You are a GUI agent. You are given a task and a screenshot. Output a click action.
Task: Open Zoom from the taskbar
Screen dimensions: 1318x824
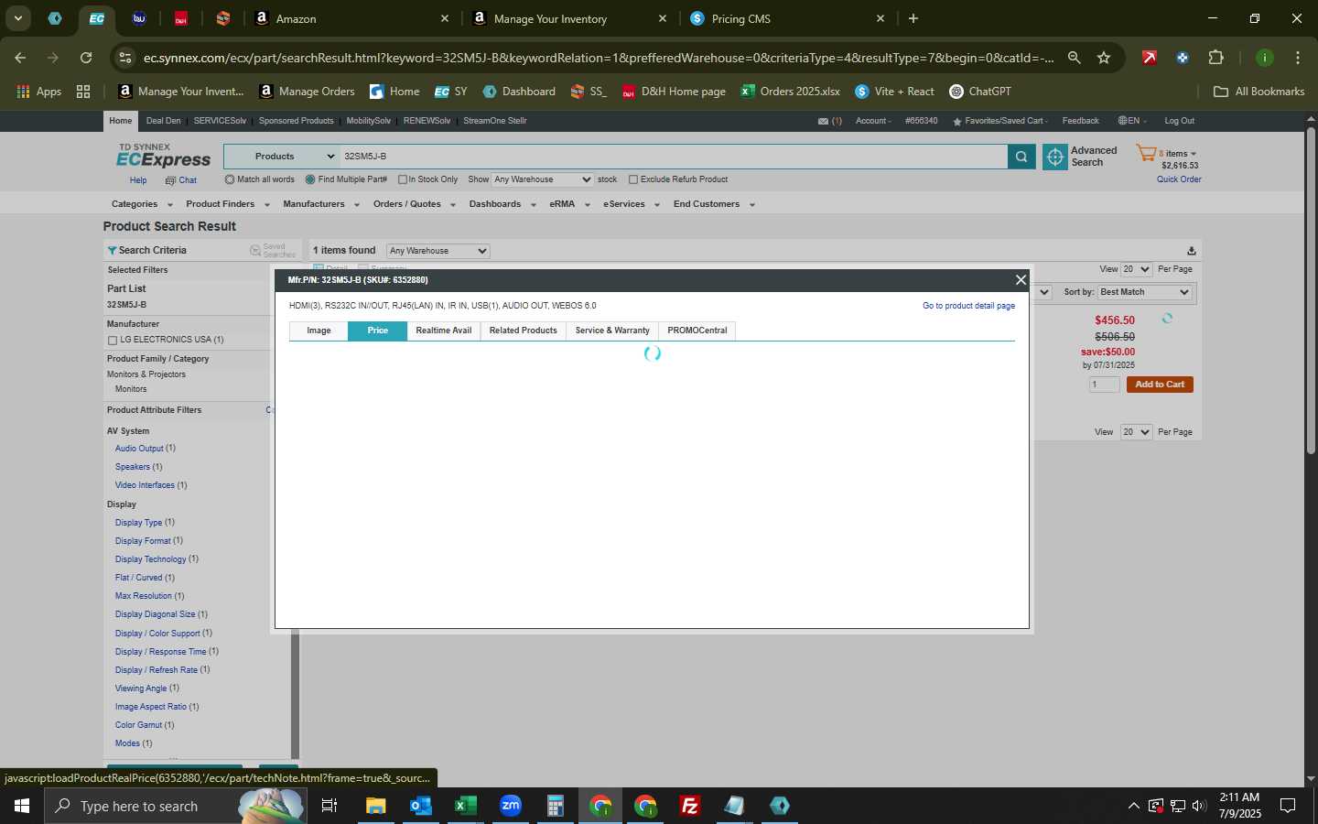pos(511,806)
